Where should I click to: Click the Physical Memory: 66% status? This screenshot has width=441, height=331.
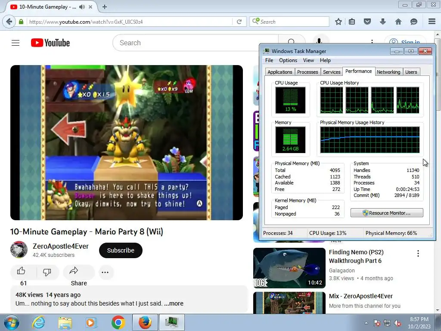pos(391,233)
